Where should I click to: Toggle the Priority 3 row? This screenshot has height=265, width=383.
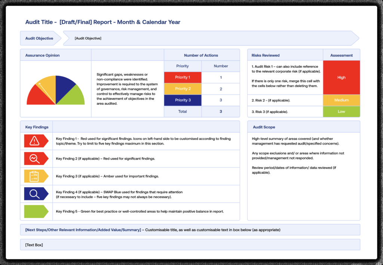coord(183,100)
